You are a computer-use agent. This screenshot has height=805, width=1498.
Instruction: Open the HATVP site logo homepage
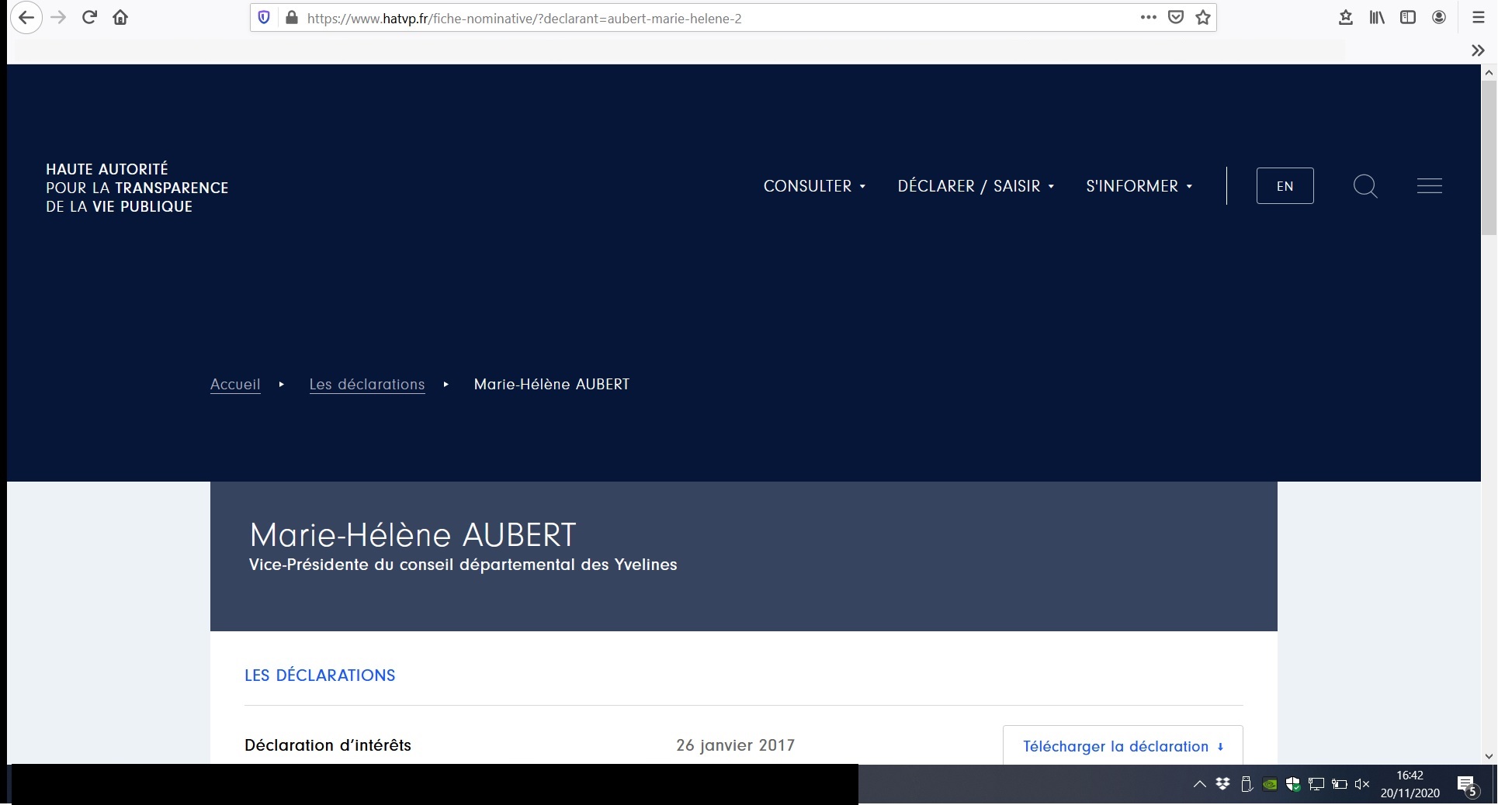(x=137, y=188)
